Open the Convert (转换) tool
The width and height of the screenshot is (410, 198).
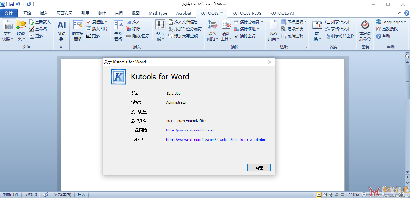coord(317,30)
